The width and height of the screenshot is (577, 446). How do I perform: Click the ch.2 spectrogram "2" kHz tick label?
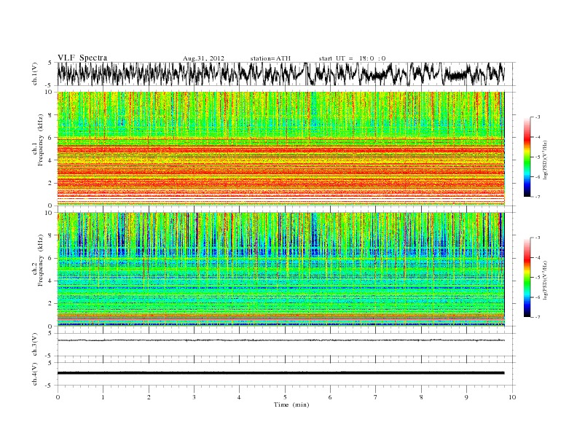pos(50,304)
